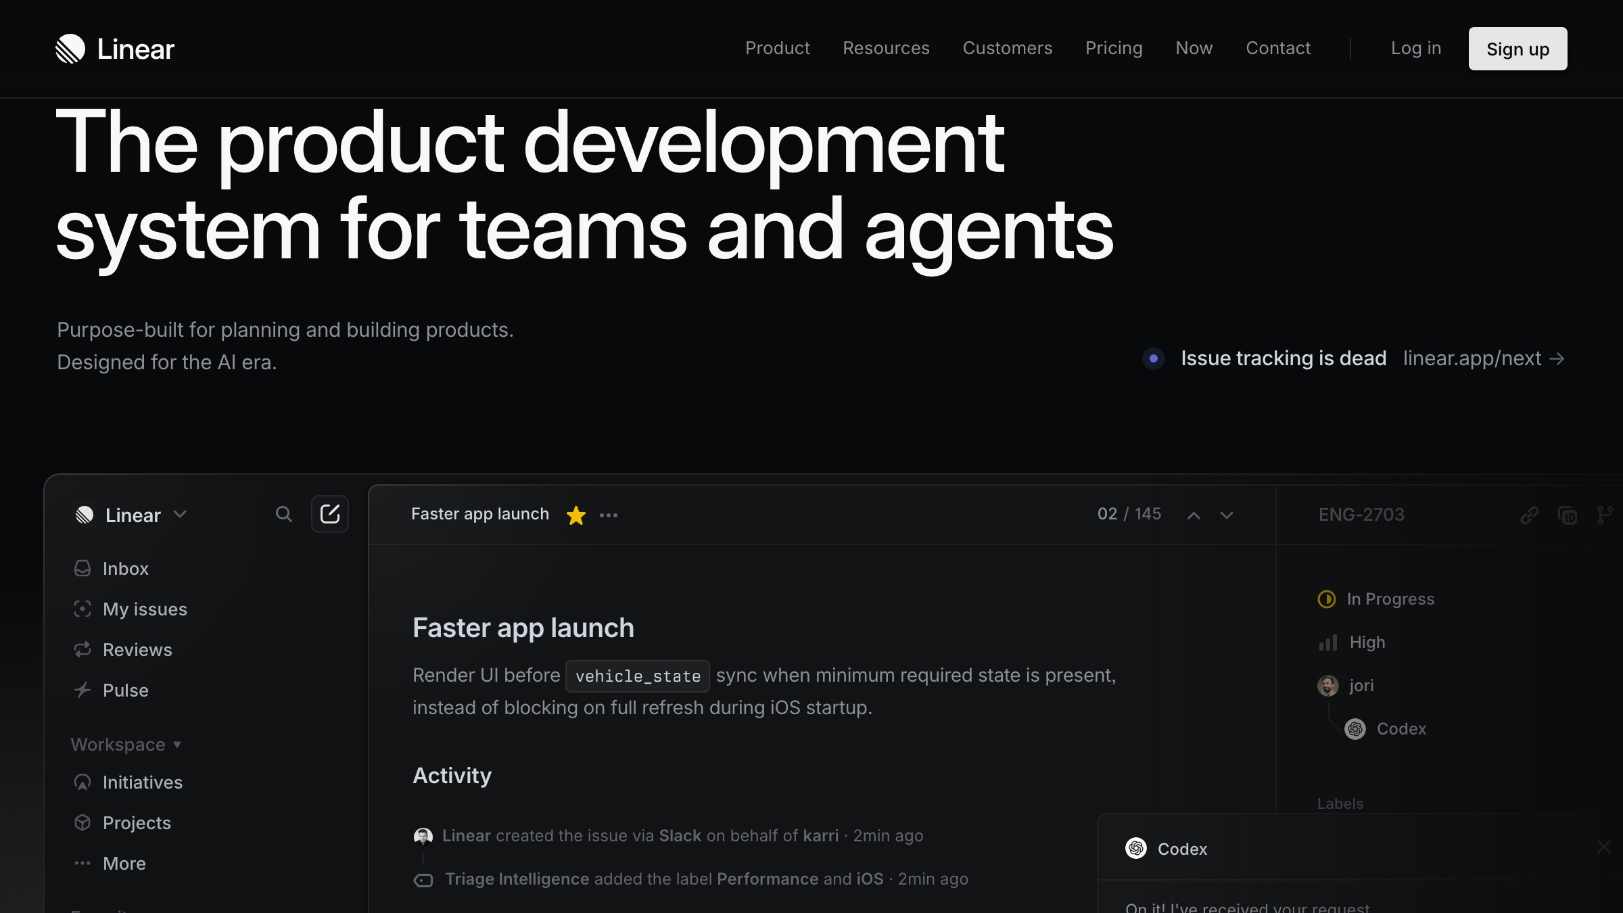
Task: Dismiss the Codex chat panel
Action: [x=1603, y=847]
